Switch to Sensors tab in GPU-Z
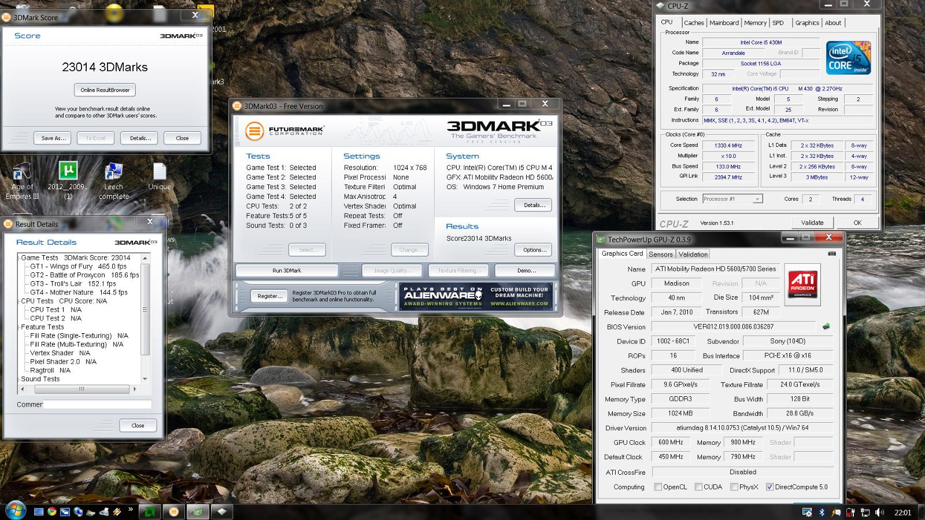925x520 pixels. tap(660, 255)
